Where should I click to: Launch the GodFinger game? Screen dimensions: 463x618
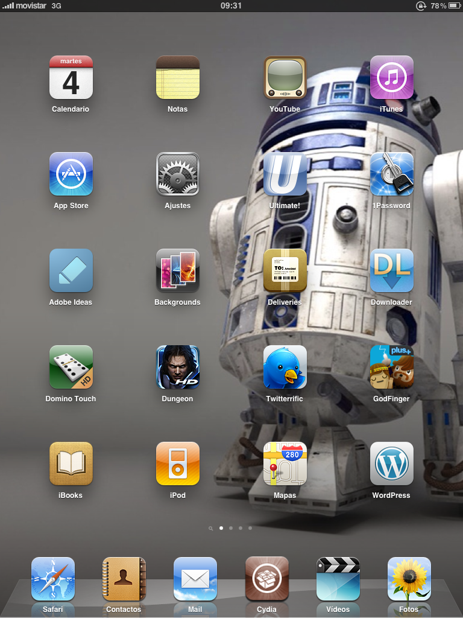click(391, 367)
